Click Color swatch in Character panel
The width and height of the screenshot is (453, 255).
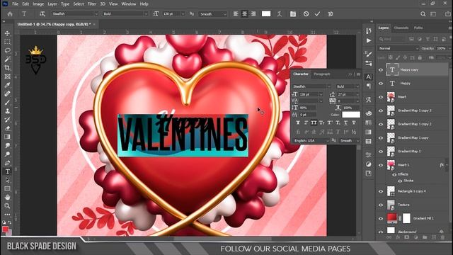point(351,115)
